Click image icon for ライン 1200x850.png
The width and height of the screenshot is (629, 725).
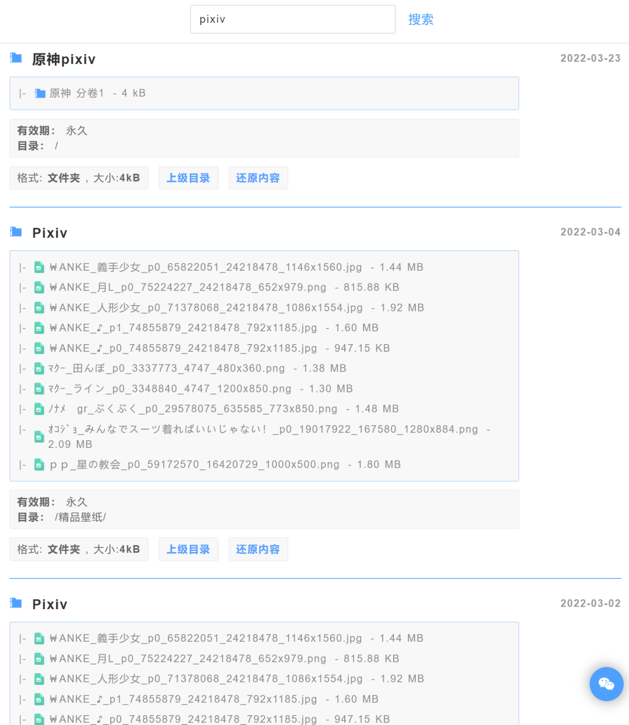tap(39, 389)
